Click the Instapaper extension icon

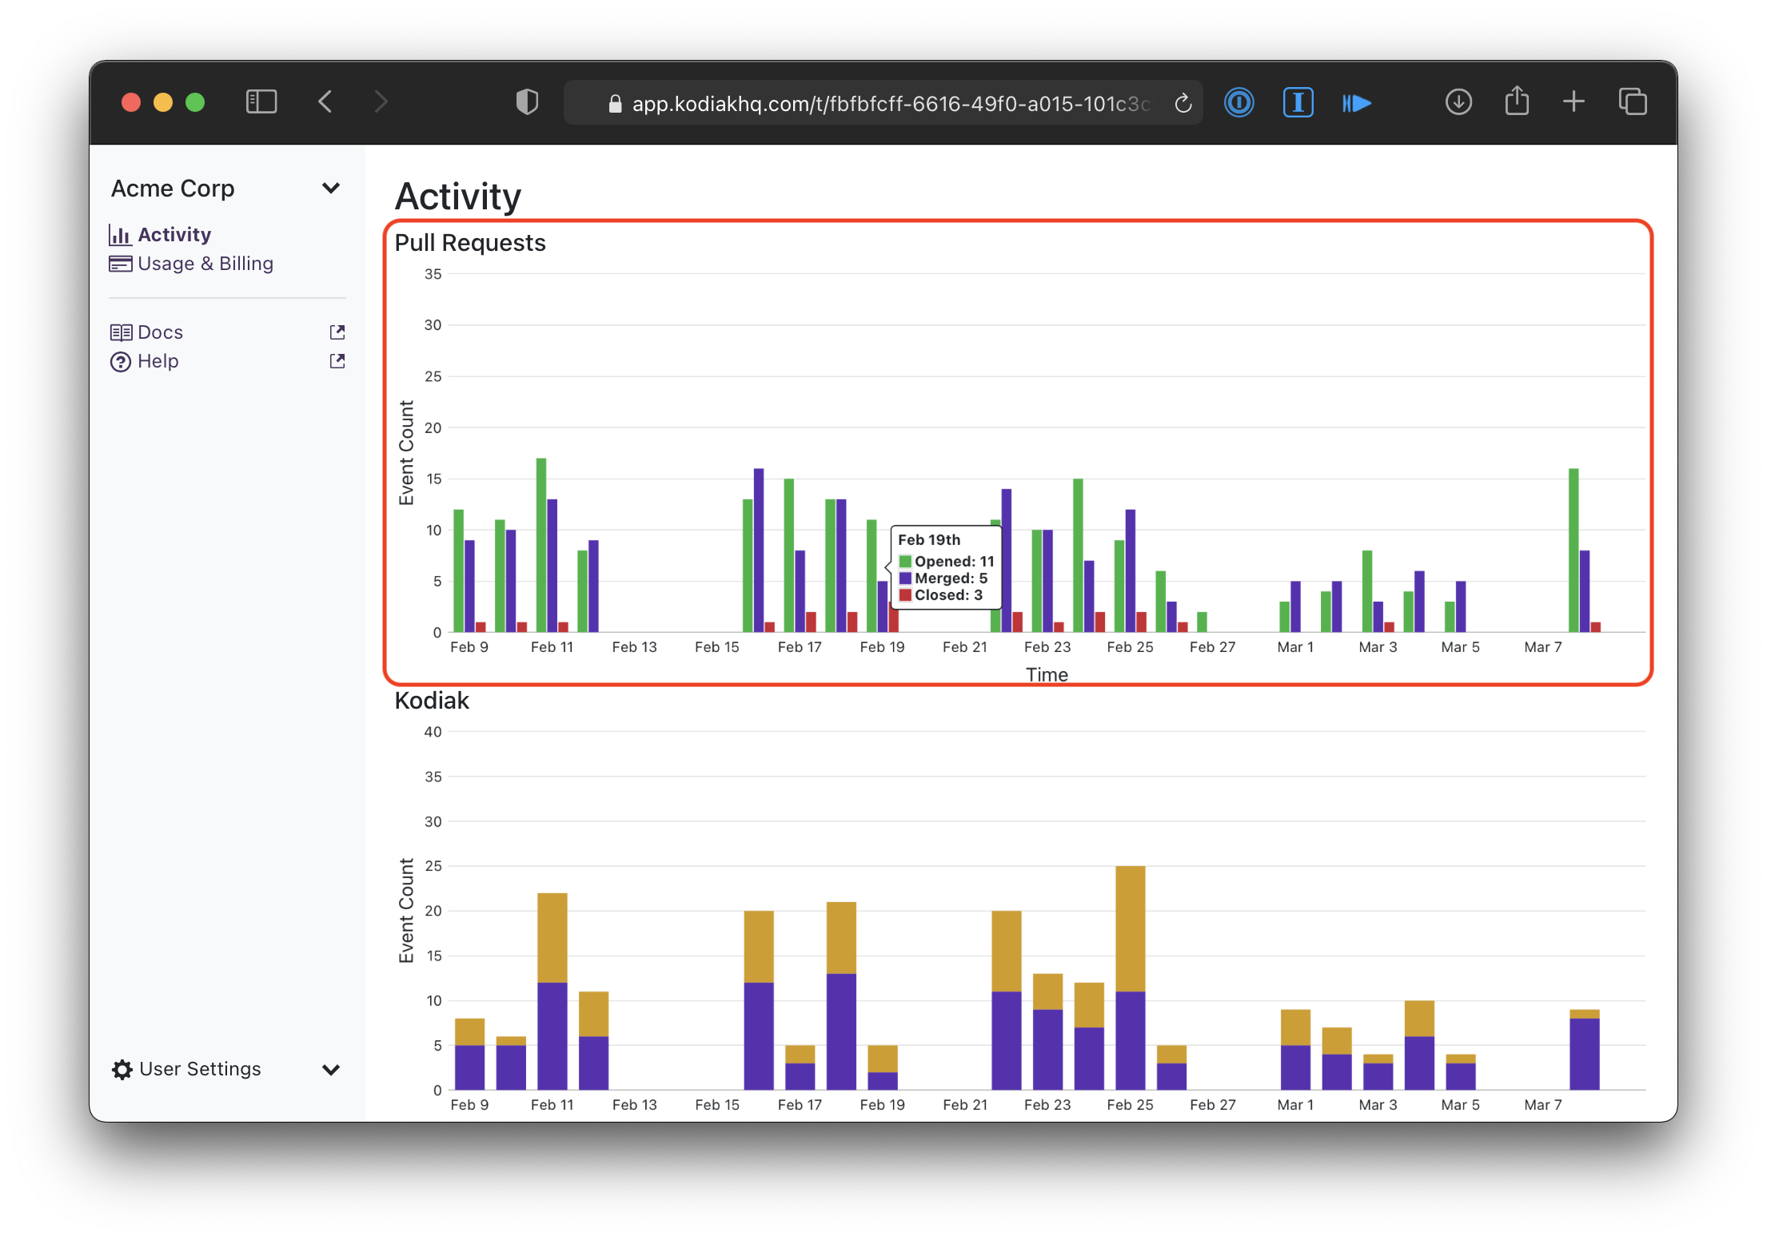1298,102
